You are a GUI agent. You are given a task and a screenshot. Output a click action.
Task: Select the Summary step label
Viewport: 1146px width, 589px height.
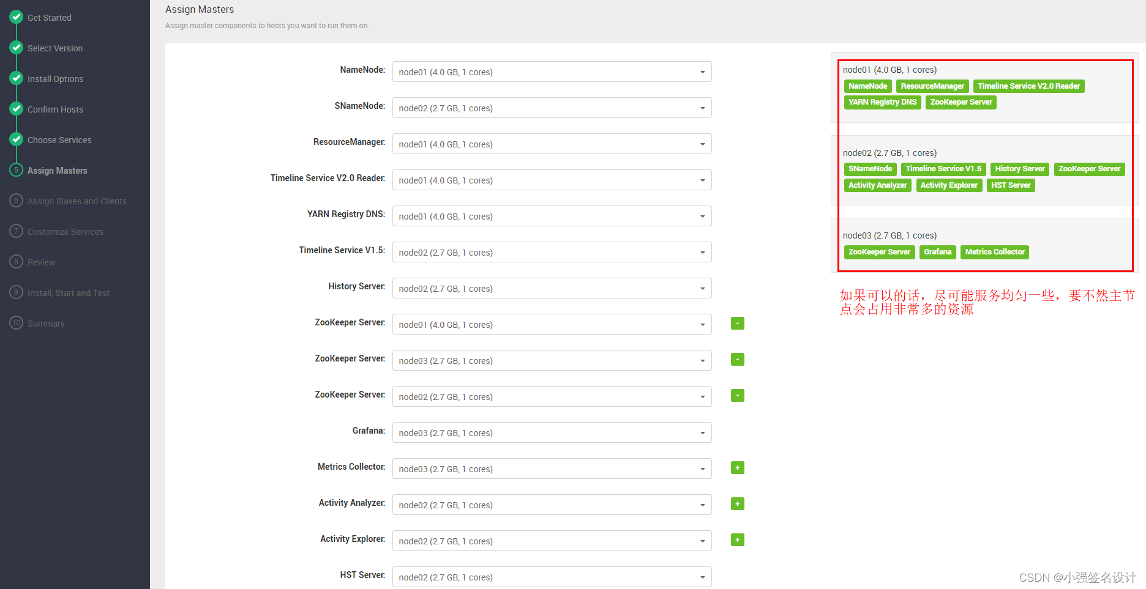coord(46,324)
